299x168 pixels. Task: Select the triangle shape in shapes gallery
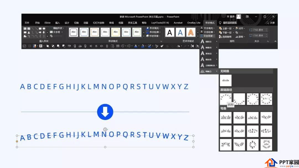(x=29, y=32)
